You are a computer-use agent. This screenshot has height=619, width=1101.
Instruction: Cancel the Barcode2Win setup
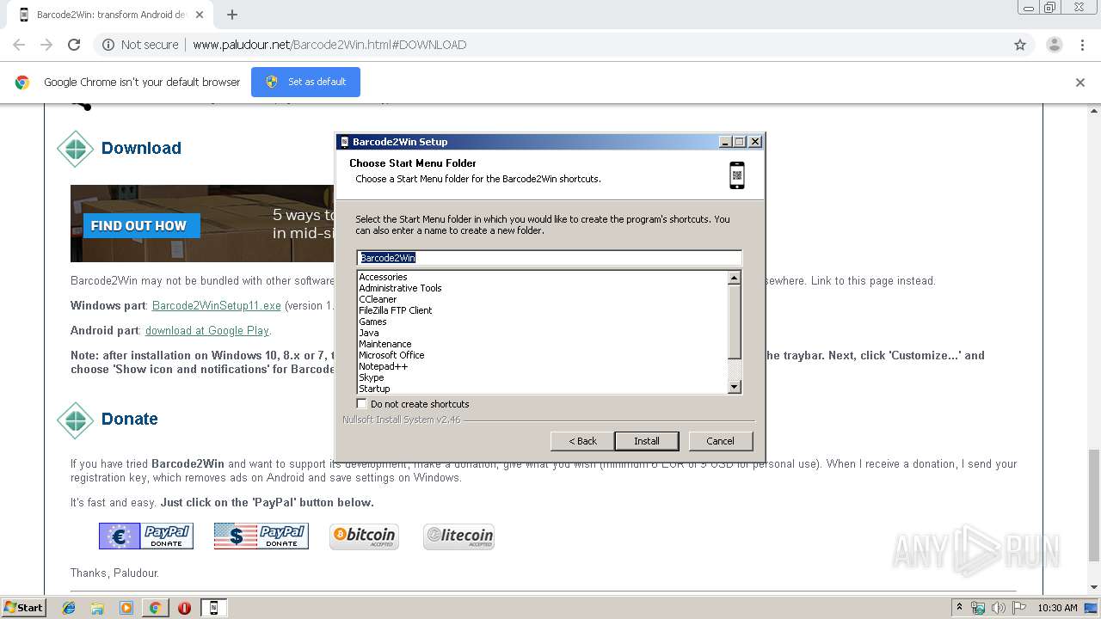point(720,441)
